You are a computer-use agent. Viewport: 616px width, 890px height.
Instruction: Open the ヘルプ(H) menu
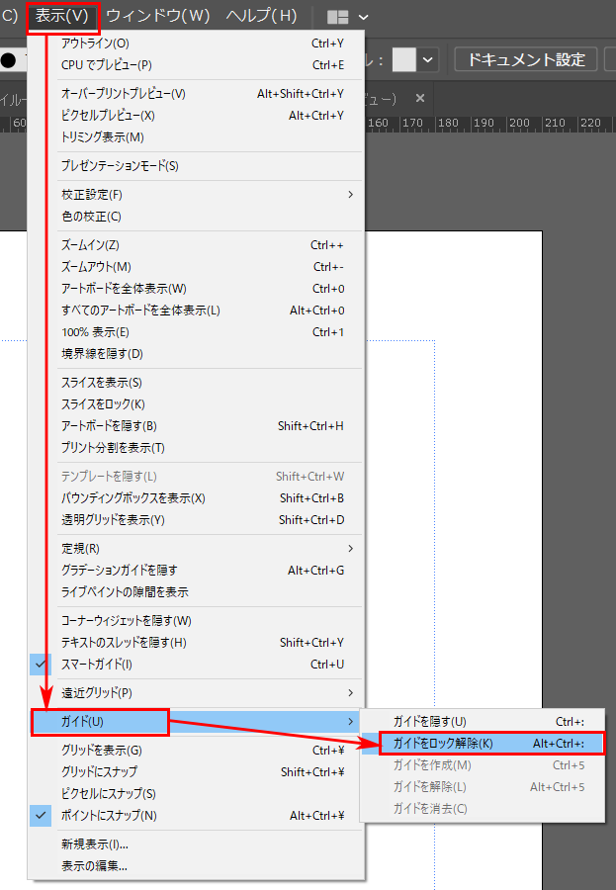pyautogui.click(x=261, y=17)
